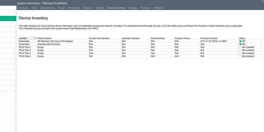
Task: View the Software tab
Action: [158, 8]
